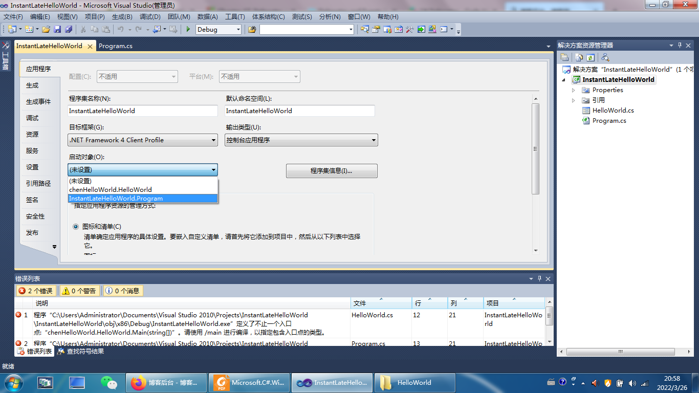Open Solution Explorer from the toolbar icon
The height and width of the screenshot is (393, 699).
[x=365, y=29]
